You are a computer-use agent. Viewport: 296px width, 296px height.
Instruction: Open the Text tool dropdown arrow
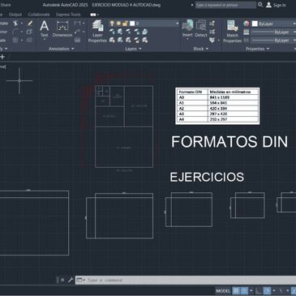45,40
